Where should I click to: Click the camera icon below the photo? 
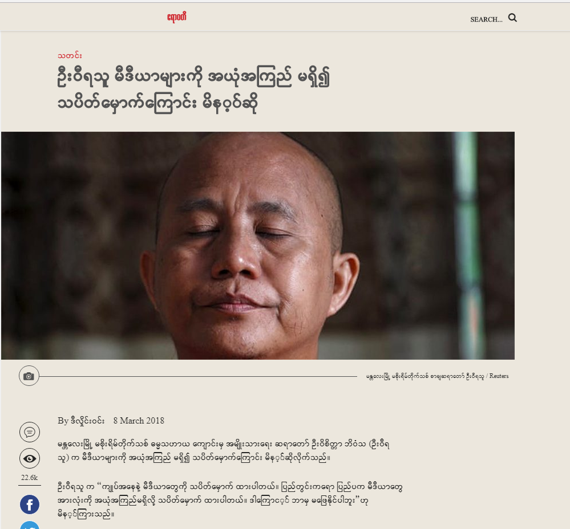(x=29, y=376)
